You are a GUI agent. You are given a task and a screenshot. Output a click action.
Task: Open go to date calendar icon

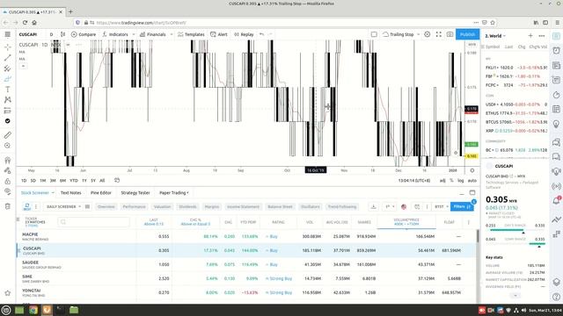coord(117,180)
